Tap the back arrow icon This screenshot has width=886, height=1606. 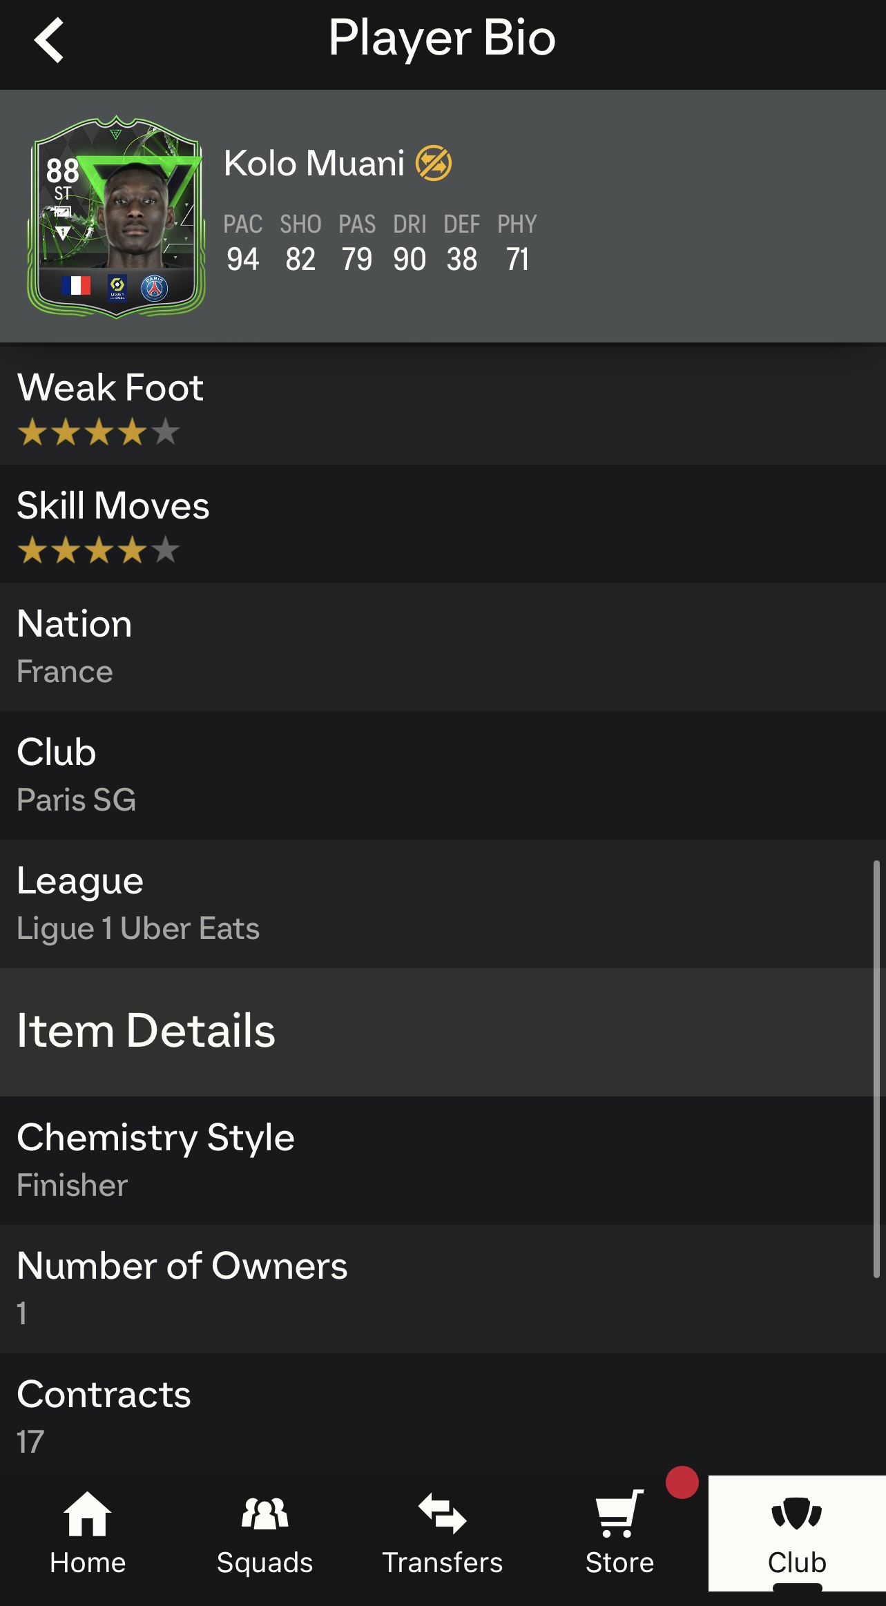coord(49,40)
